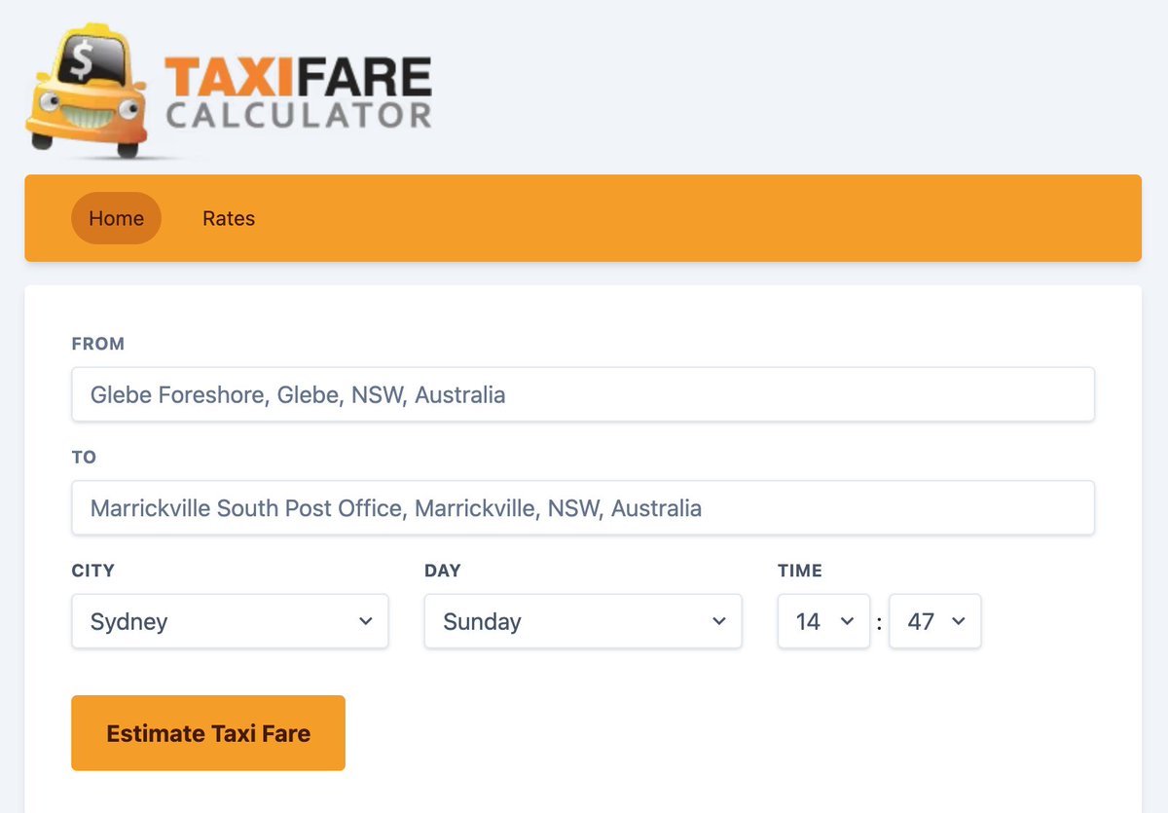Viewport: 1168px width, 813px height.
Task: Click the CITY label above Sydney
Action: pyautogui.click(x=93, y=571)
